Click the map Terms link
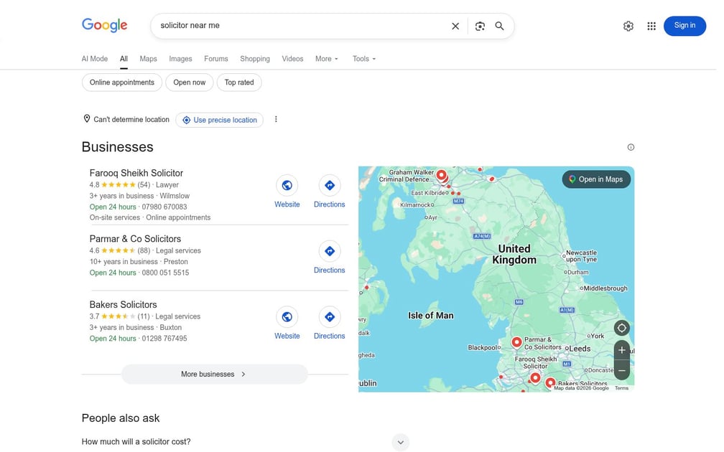This screenshot has height=452, width=724. coord(621,388)
